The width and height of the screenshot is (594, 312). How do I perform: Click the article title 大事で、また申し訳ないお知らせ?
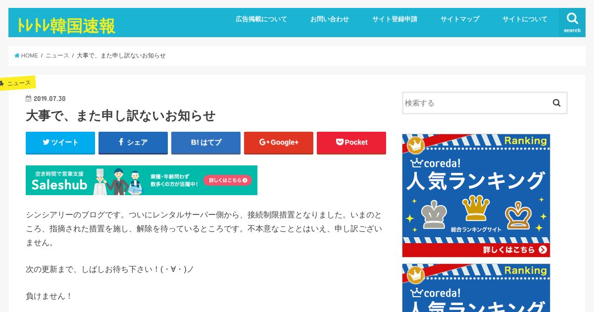(x=121, y=116)
